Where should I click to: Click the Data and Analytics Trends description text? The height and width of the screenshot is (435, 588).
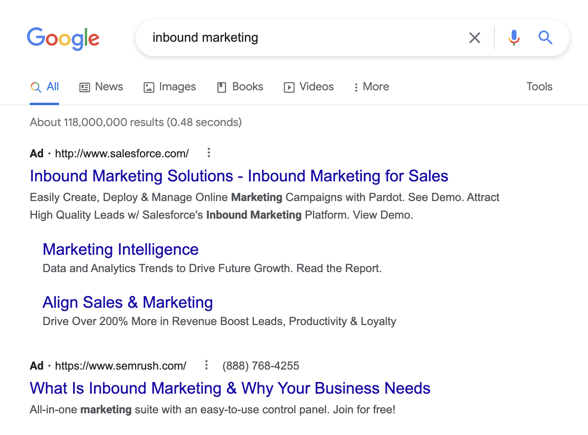(212, 268)
